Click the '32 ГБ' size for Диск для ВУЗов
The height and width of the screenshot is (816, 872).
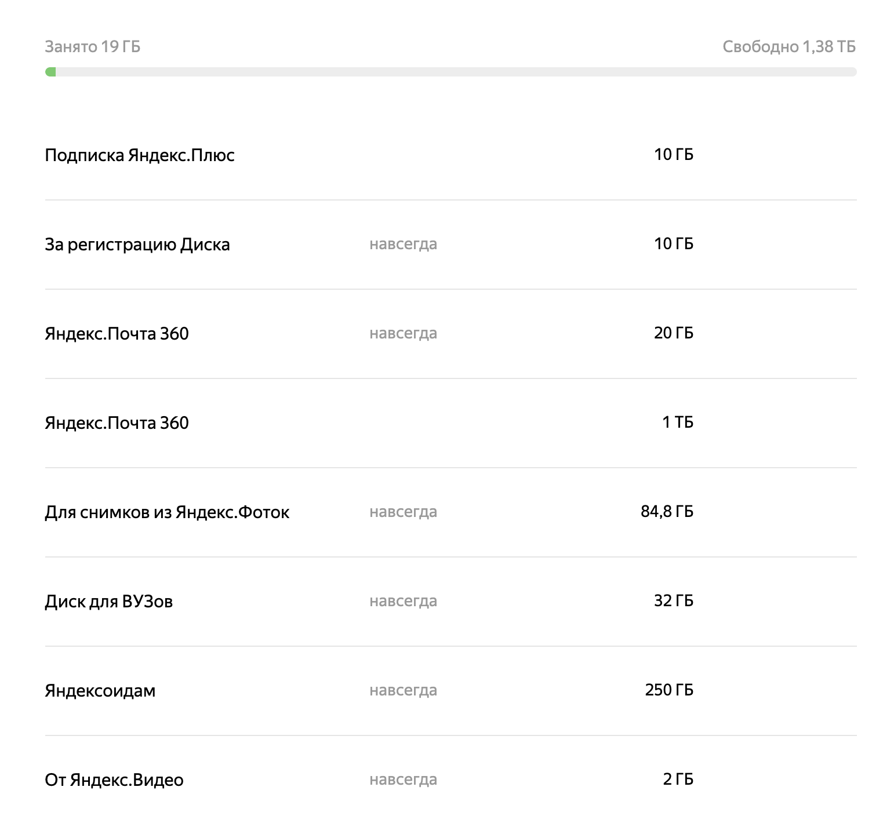click(673, 601)
